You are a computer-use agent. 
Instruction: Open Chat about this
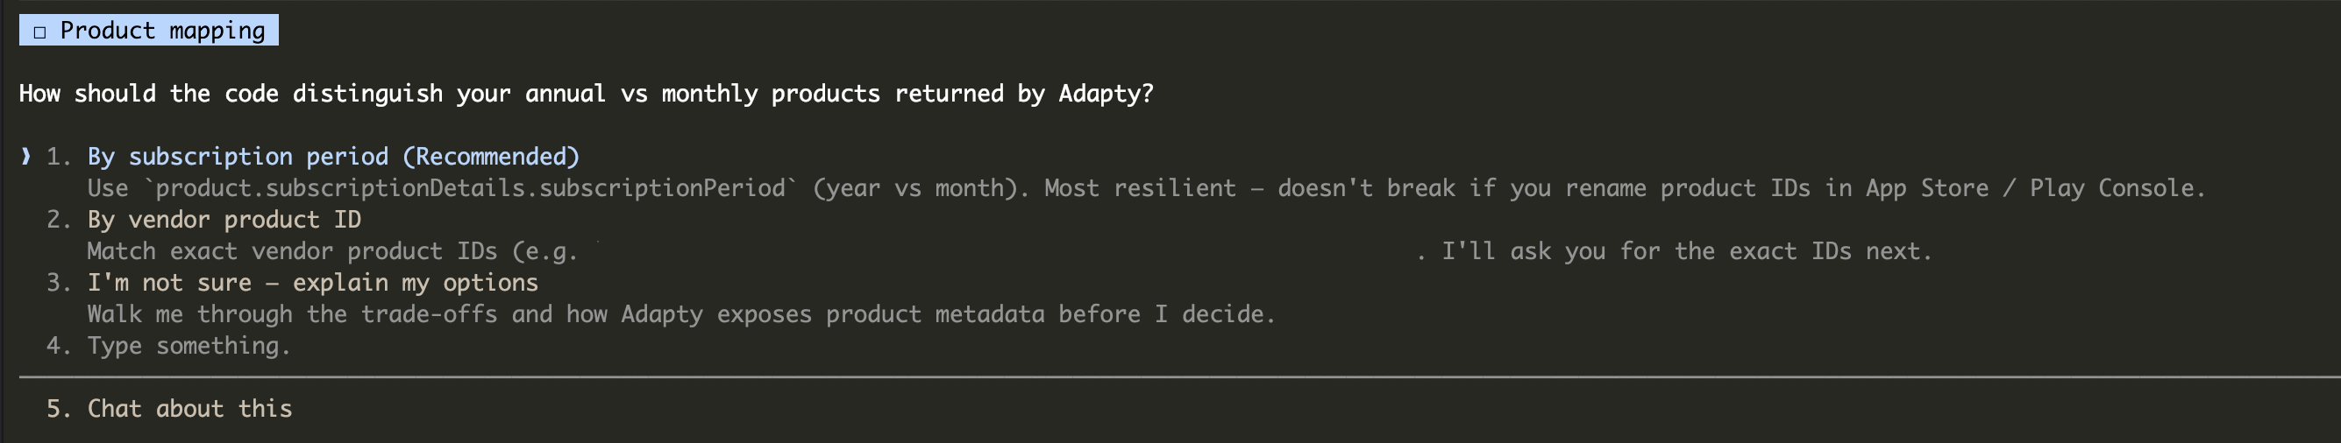click(x=190, y=409)
